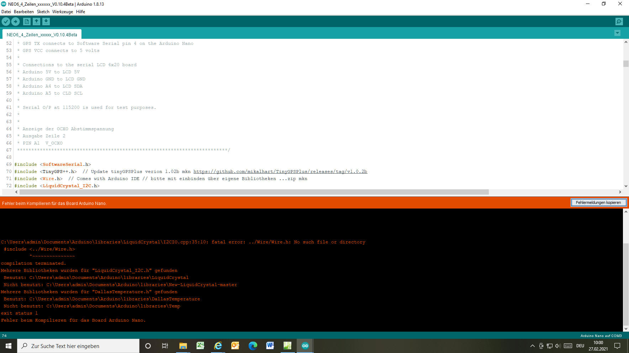This screenshot has height=353, width=629.
Task: Open a sketch with the Open icon
Action: pyautogui.click(x=36, y=22)
